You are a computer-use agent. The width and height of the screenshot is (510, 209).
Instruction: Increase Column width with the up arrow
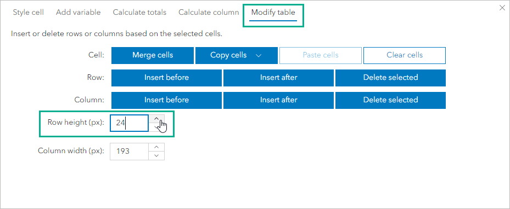[x=156, y=147]
